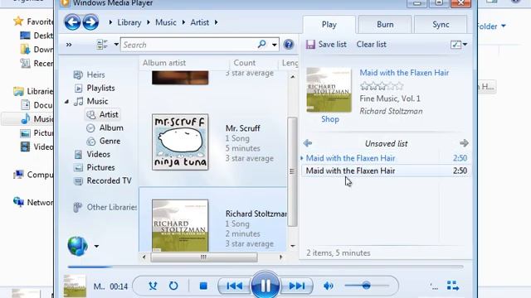Click Music in the breadcrumb
The width and height of the screenshot is (531, 298).
[x=166, y=22]
